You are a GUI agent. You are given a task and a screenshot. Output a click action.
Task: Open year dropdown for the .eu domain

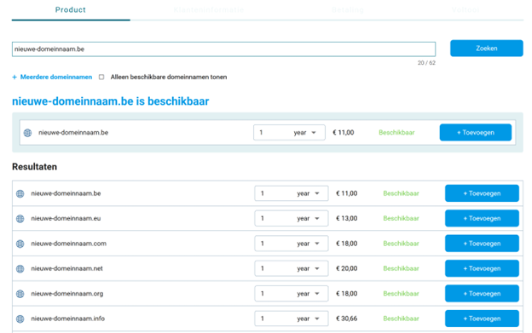coord(292,219)
